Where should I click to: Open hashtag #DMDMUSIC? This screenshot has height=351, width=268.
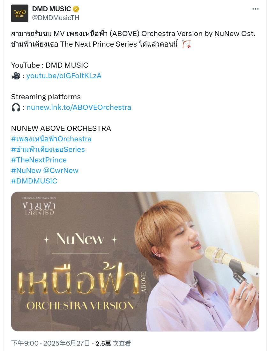34,181
